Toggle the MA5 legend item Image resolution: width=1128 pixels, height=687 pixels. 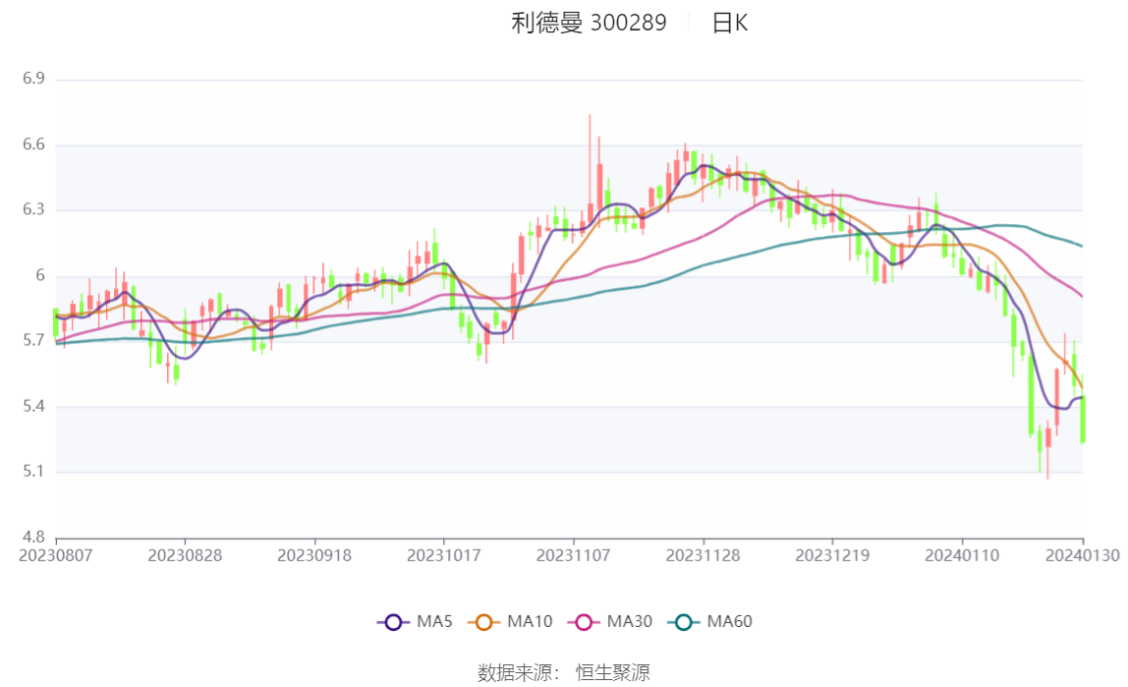415,621
